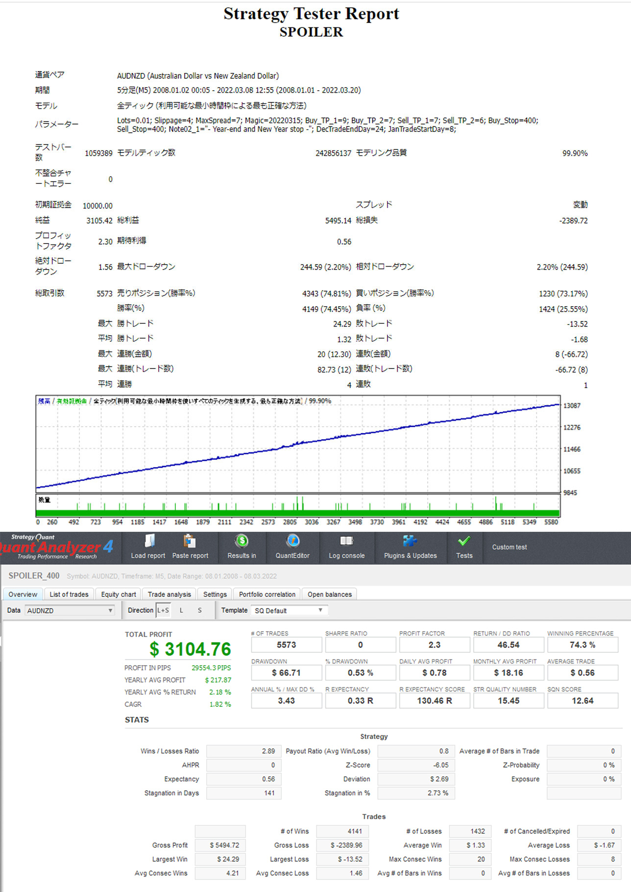The width and height of the screenshot is (631, 892).
Task: Select the L+S direction toggle
Action: point(163,610)
